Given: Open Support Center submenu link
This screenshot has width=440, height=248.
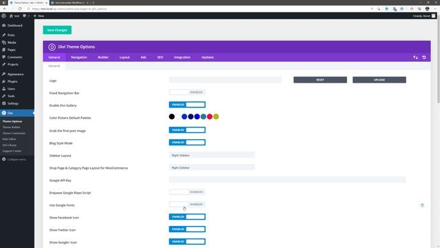Looking at the screenshot, I should pos(12,151).
